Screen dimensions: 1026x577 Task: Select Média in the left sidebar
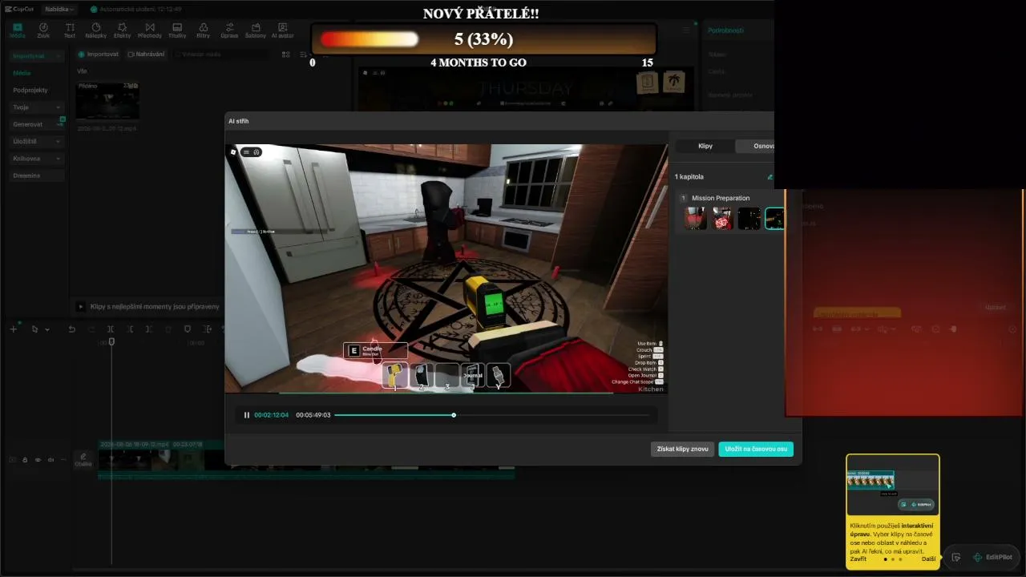coord(22,73)
